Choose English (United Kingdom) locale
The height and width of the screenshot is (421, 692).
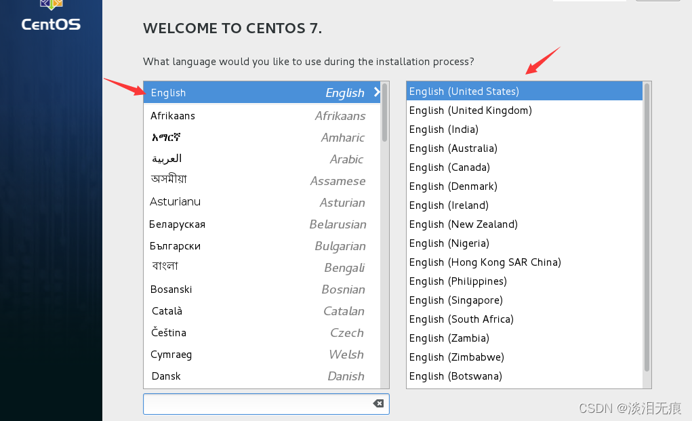(x=525, y=111)
